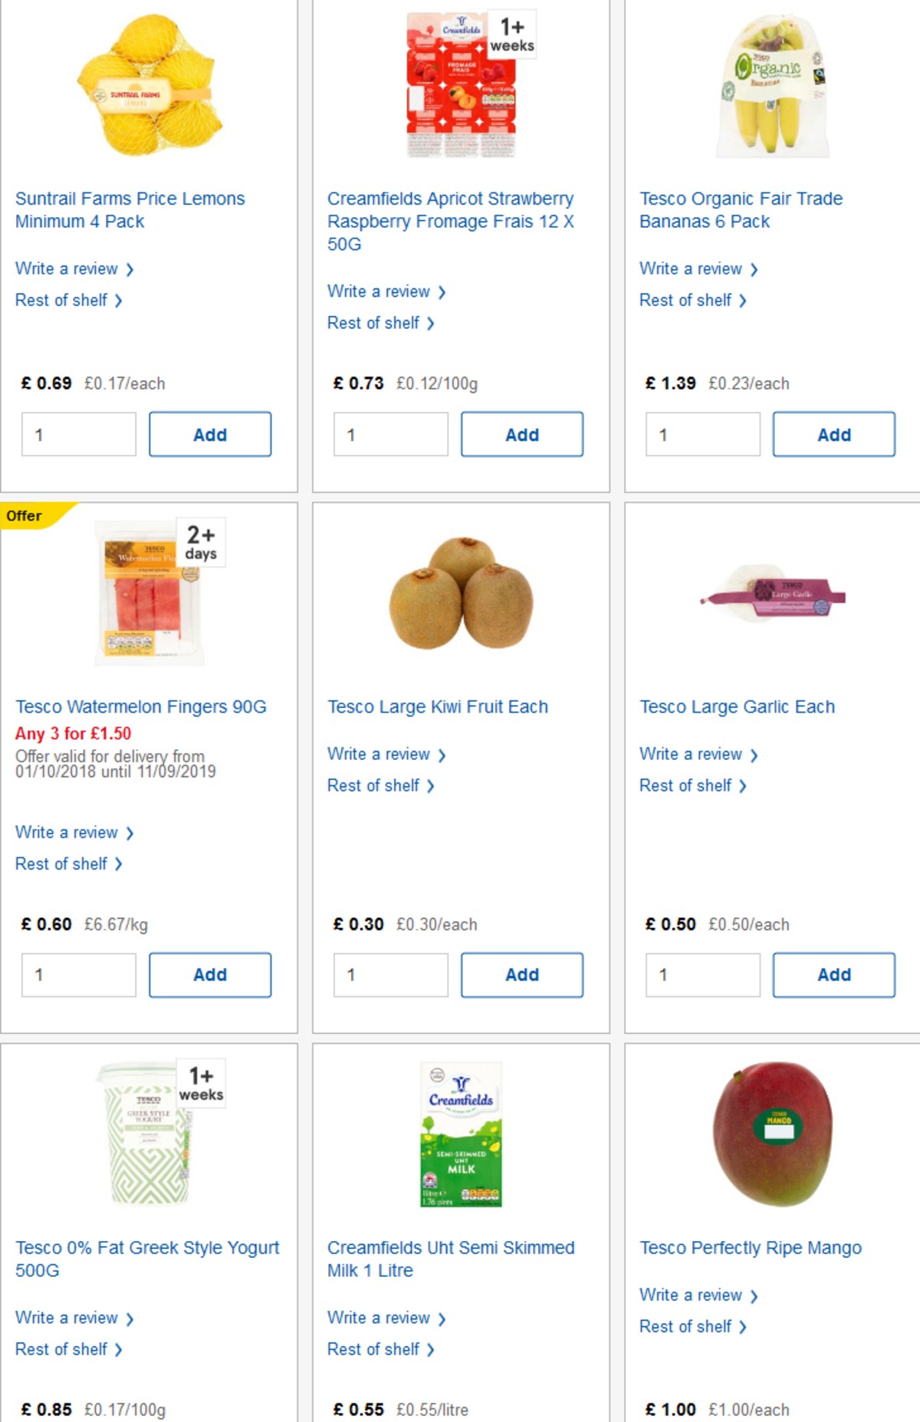
Task: Add the Watermelon Fingers to the basket
Action: pyautogui.click(x=210, y=974)
